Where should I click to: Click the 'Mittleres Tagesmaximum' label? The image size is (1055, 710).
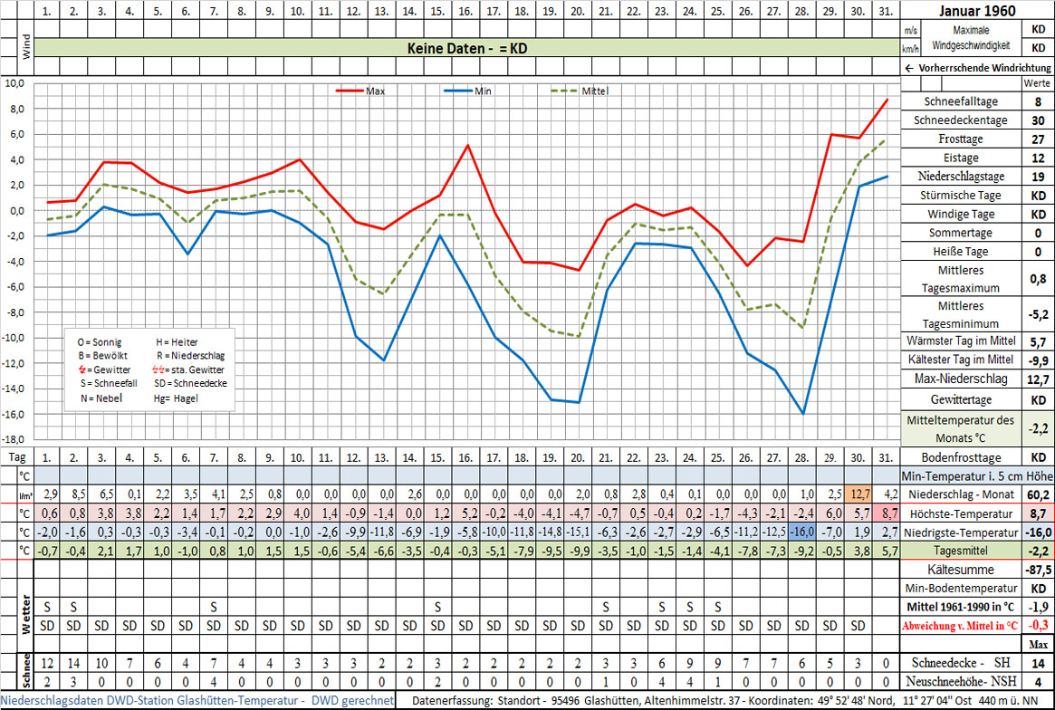(x=961, y=279)
